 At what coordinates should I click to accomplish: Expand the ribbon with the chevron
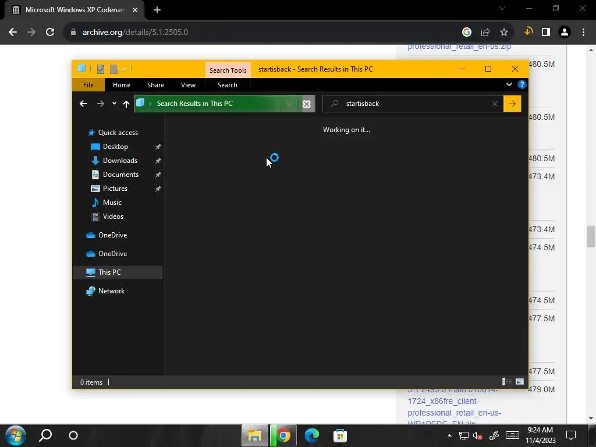(x=509, y=84)
